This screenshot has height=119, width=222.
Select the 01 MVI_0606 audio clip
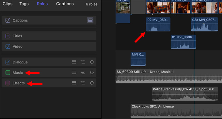(x=183, y=42)
